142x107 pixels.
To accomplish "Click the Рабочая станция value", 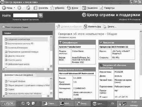I will point(122,86).
